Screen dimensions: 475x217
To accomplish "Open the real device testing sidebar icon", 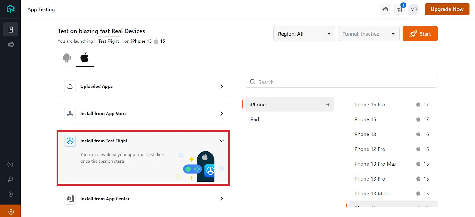I will 11,29.
